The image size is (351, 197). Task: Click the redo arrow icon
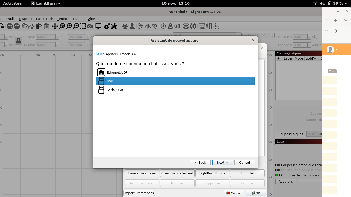click(x=17, y=26)
